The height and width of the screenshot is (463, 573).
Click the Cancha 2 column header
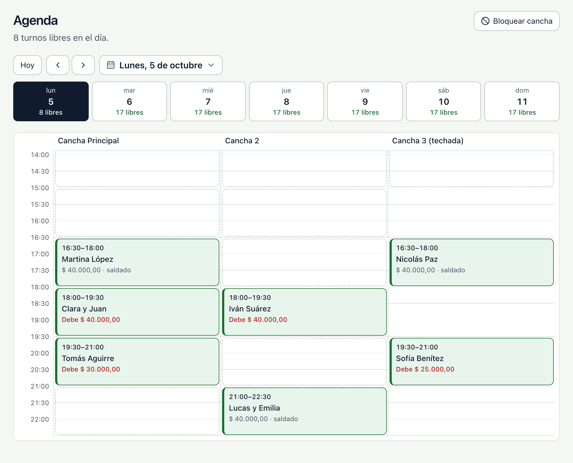point(242,141)
